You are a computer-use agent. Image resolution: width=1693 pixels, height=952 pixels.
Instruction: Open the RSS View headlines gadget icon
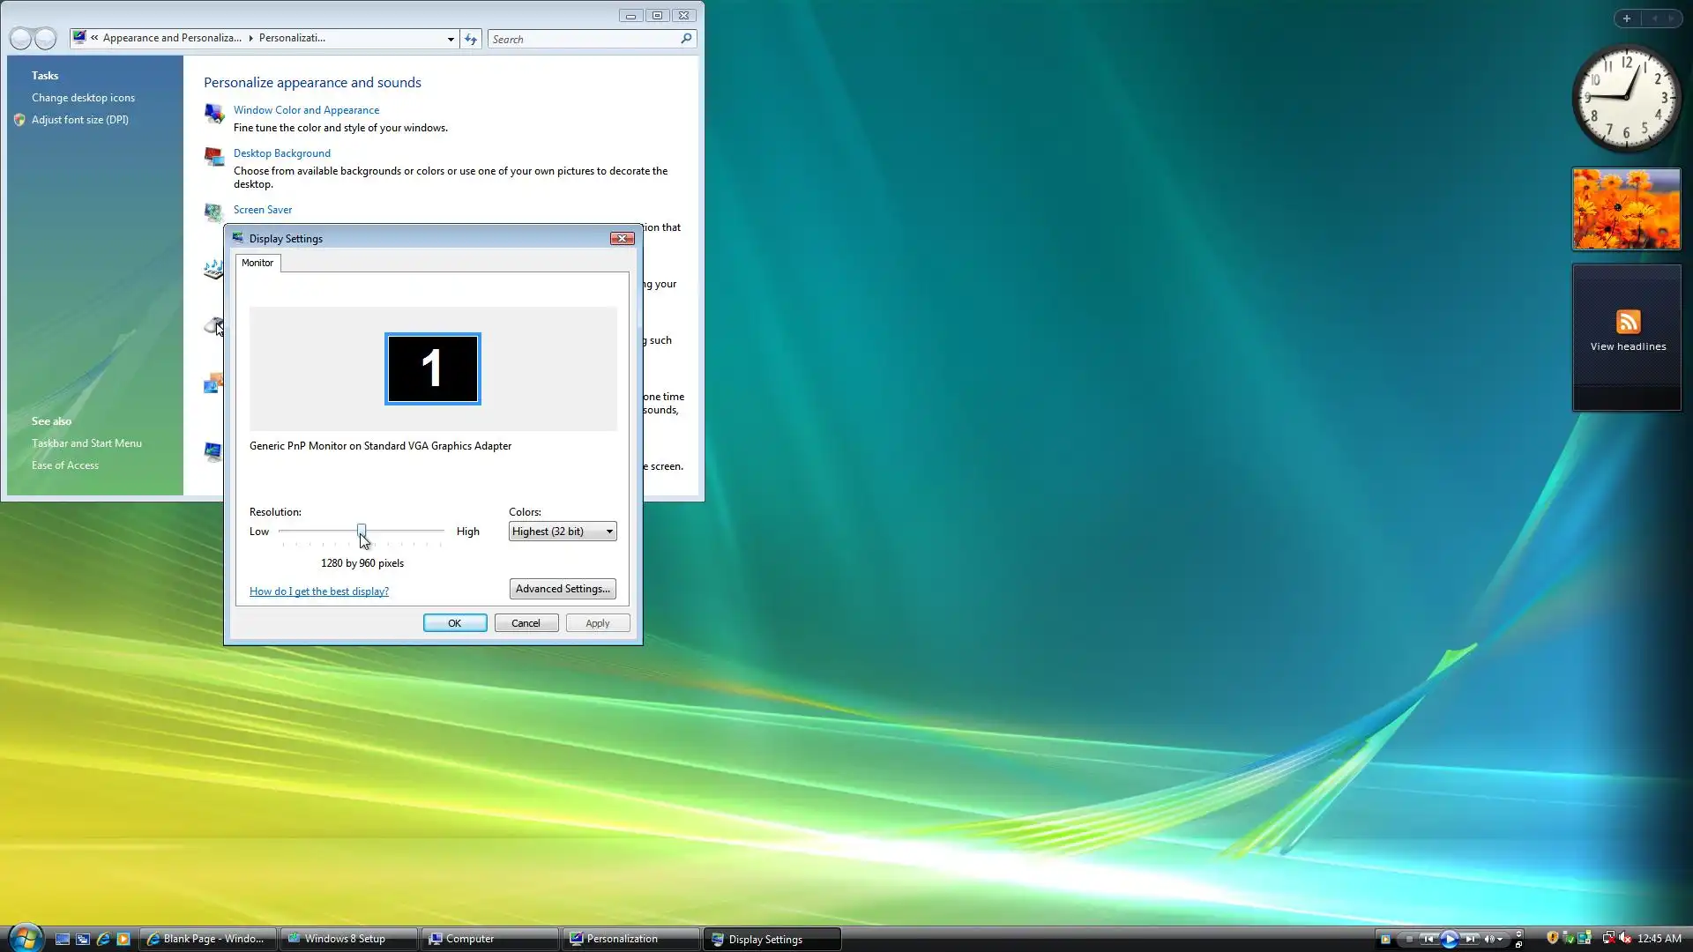click(1628, 322)
